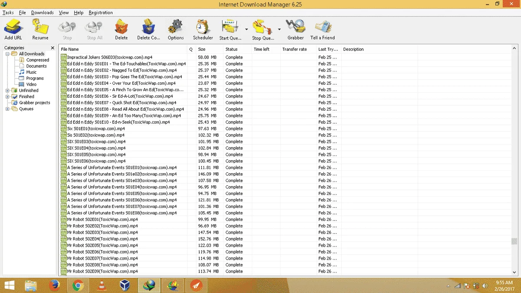Open the Help menu
521x293 pixels.
click(79, 13)
